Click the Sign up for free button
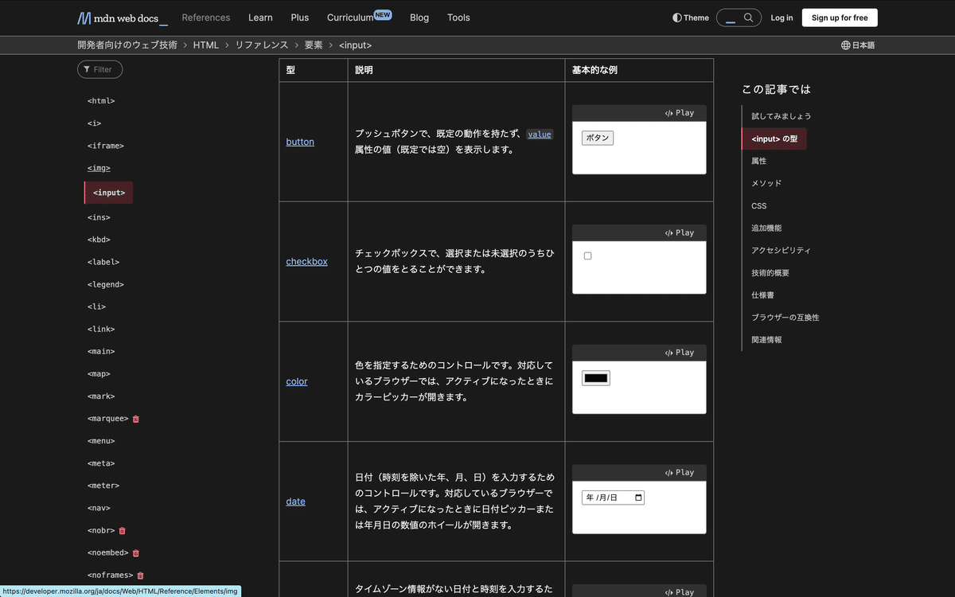This screenshot has width=955, height=597. click(839, 17)
